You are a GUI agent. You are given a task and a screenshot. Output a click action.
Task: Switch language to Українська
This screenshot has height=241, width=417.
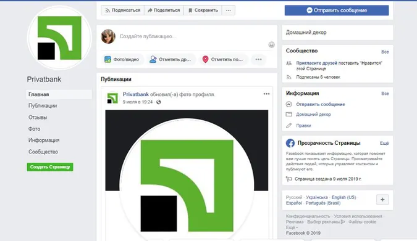(x=317, y=197)
